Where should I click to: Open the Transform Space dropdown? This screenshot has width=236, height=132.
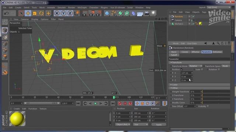click(225, 66)
